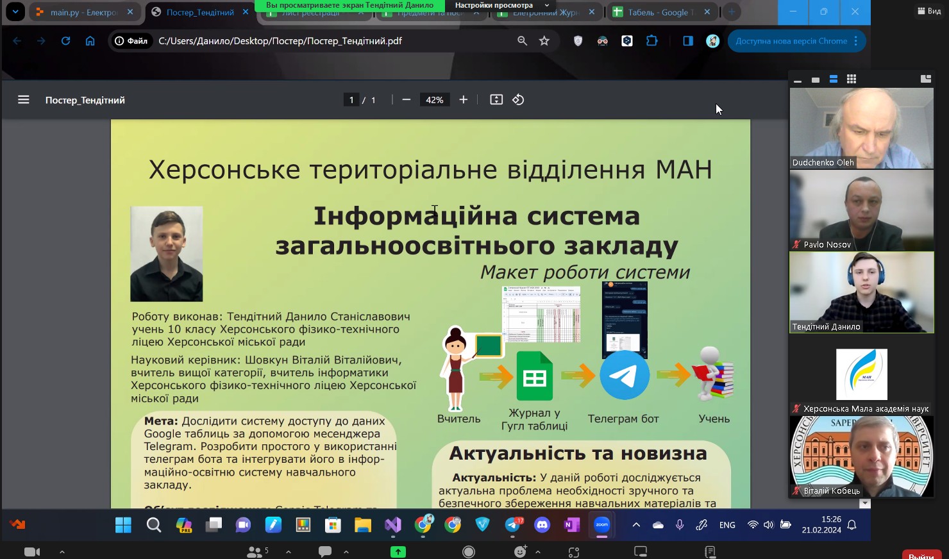Open Zoom chat panel
The height and width of the screenshot is (559, 949).
tap(325, 551)
